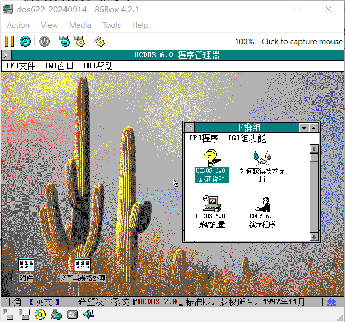Image resolution: width=345 pixels, height=322 pixels.
Task: Click the X box of UCDOS 程序管理器
Action: point(6,55)
